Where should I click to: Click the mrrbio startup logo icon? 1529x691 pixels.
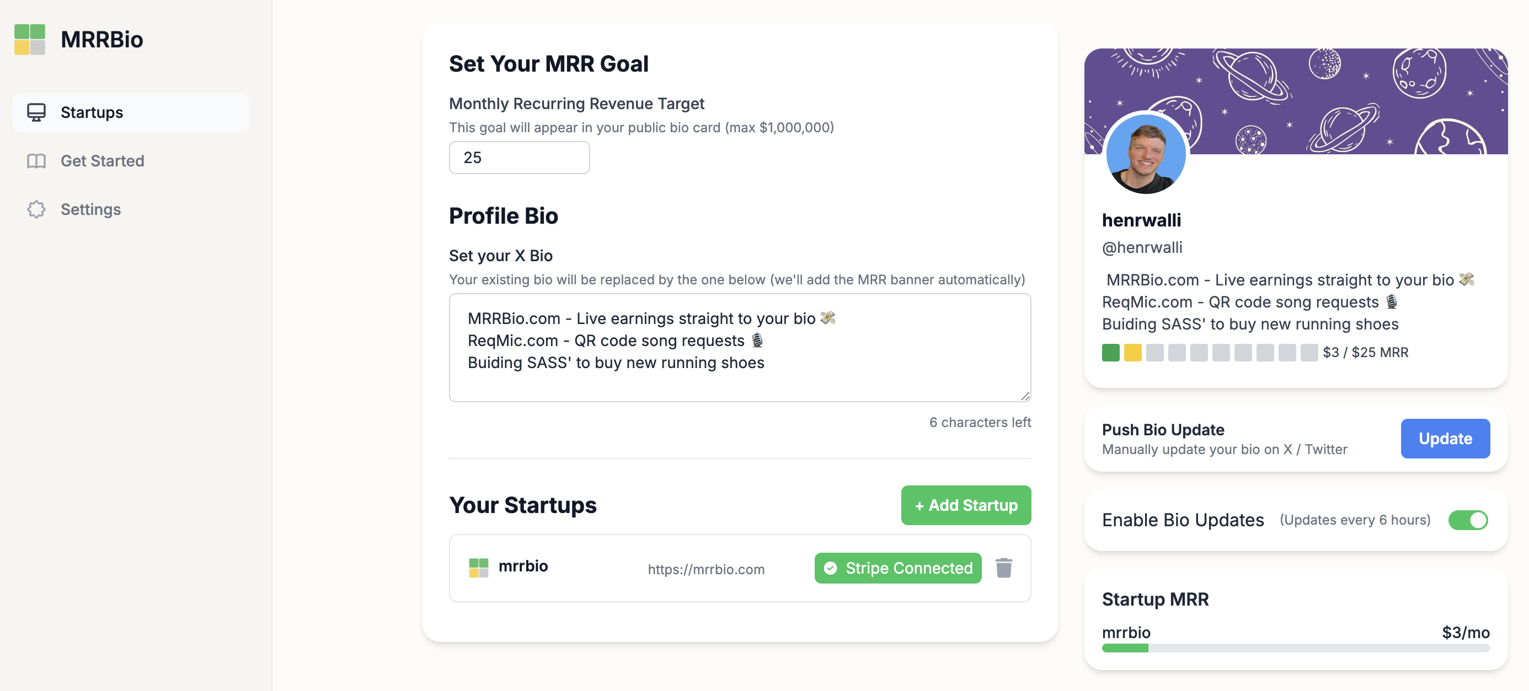coord(478,568)
